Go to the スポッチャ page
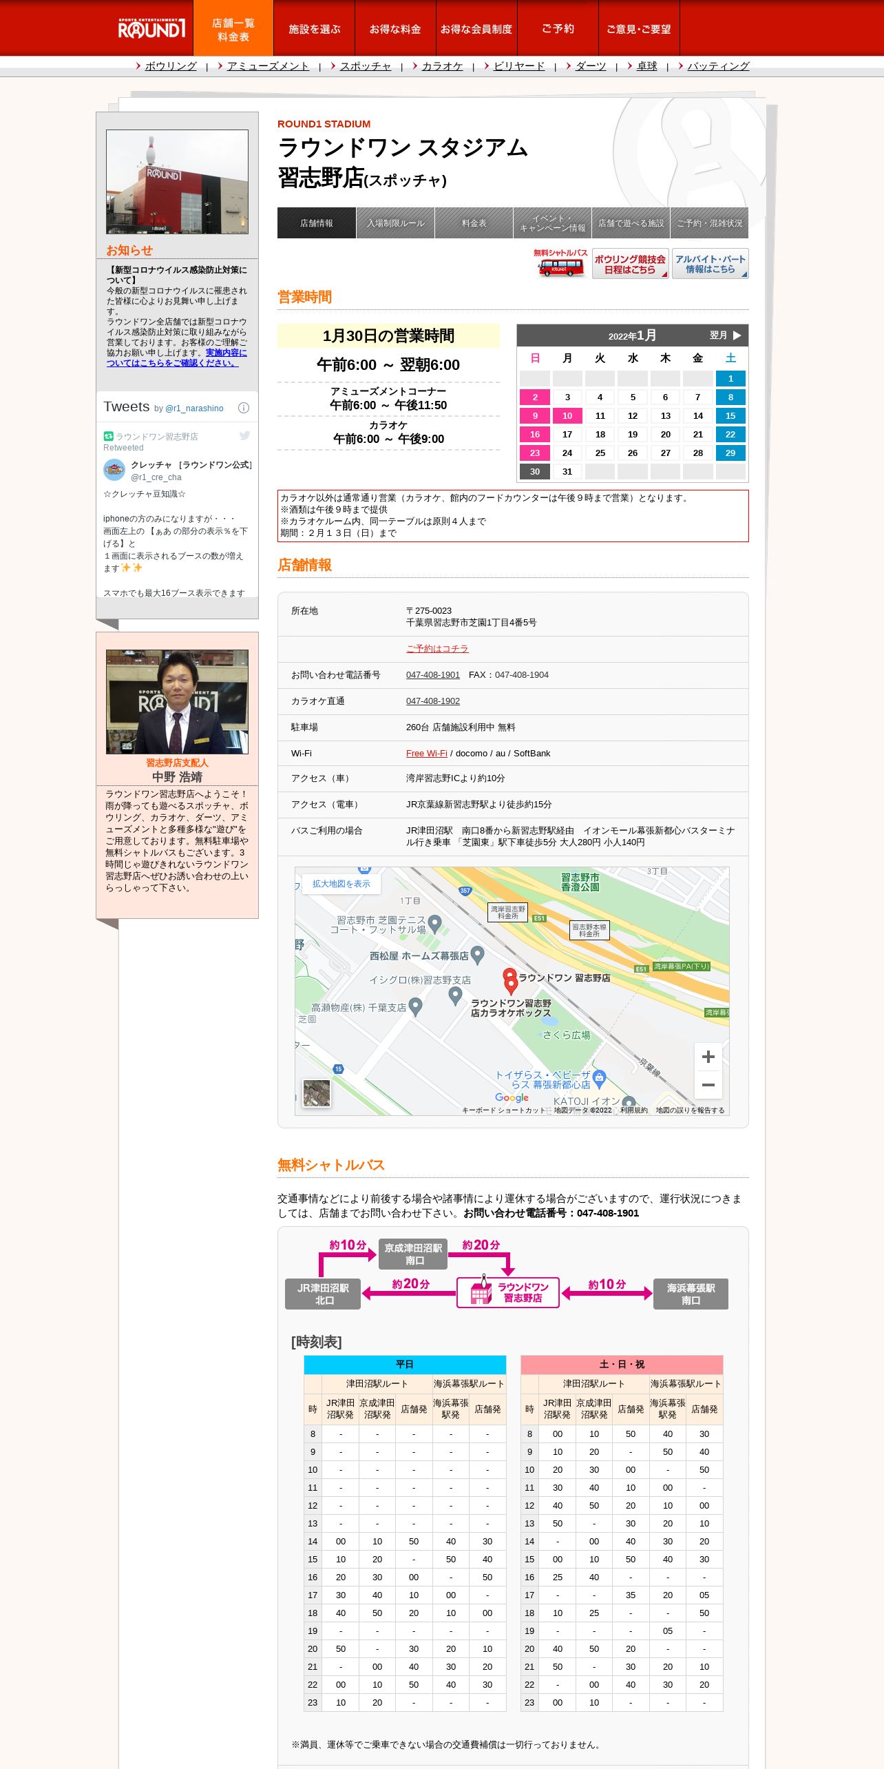Screen dimensions: 884x1769 [366, 66]
